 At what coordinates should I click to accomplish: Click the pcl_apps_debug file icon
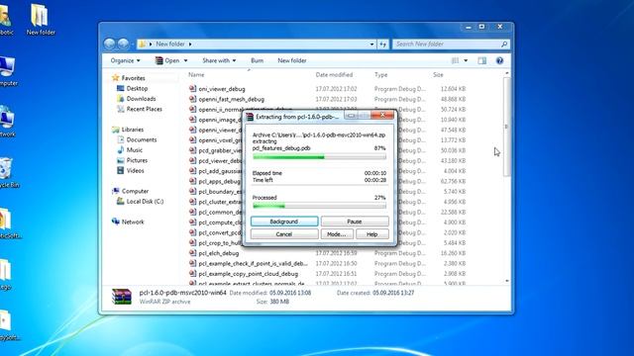coord(193,181)
